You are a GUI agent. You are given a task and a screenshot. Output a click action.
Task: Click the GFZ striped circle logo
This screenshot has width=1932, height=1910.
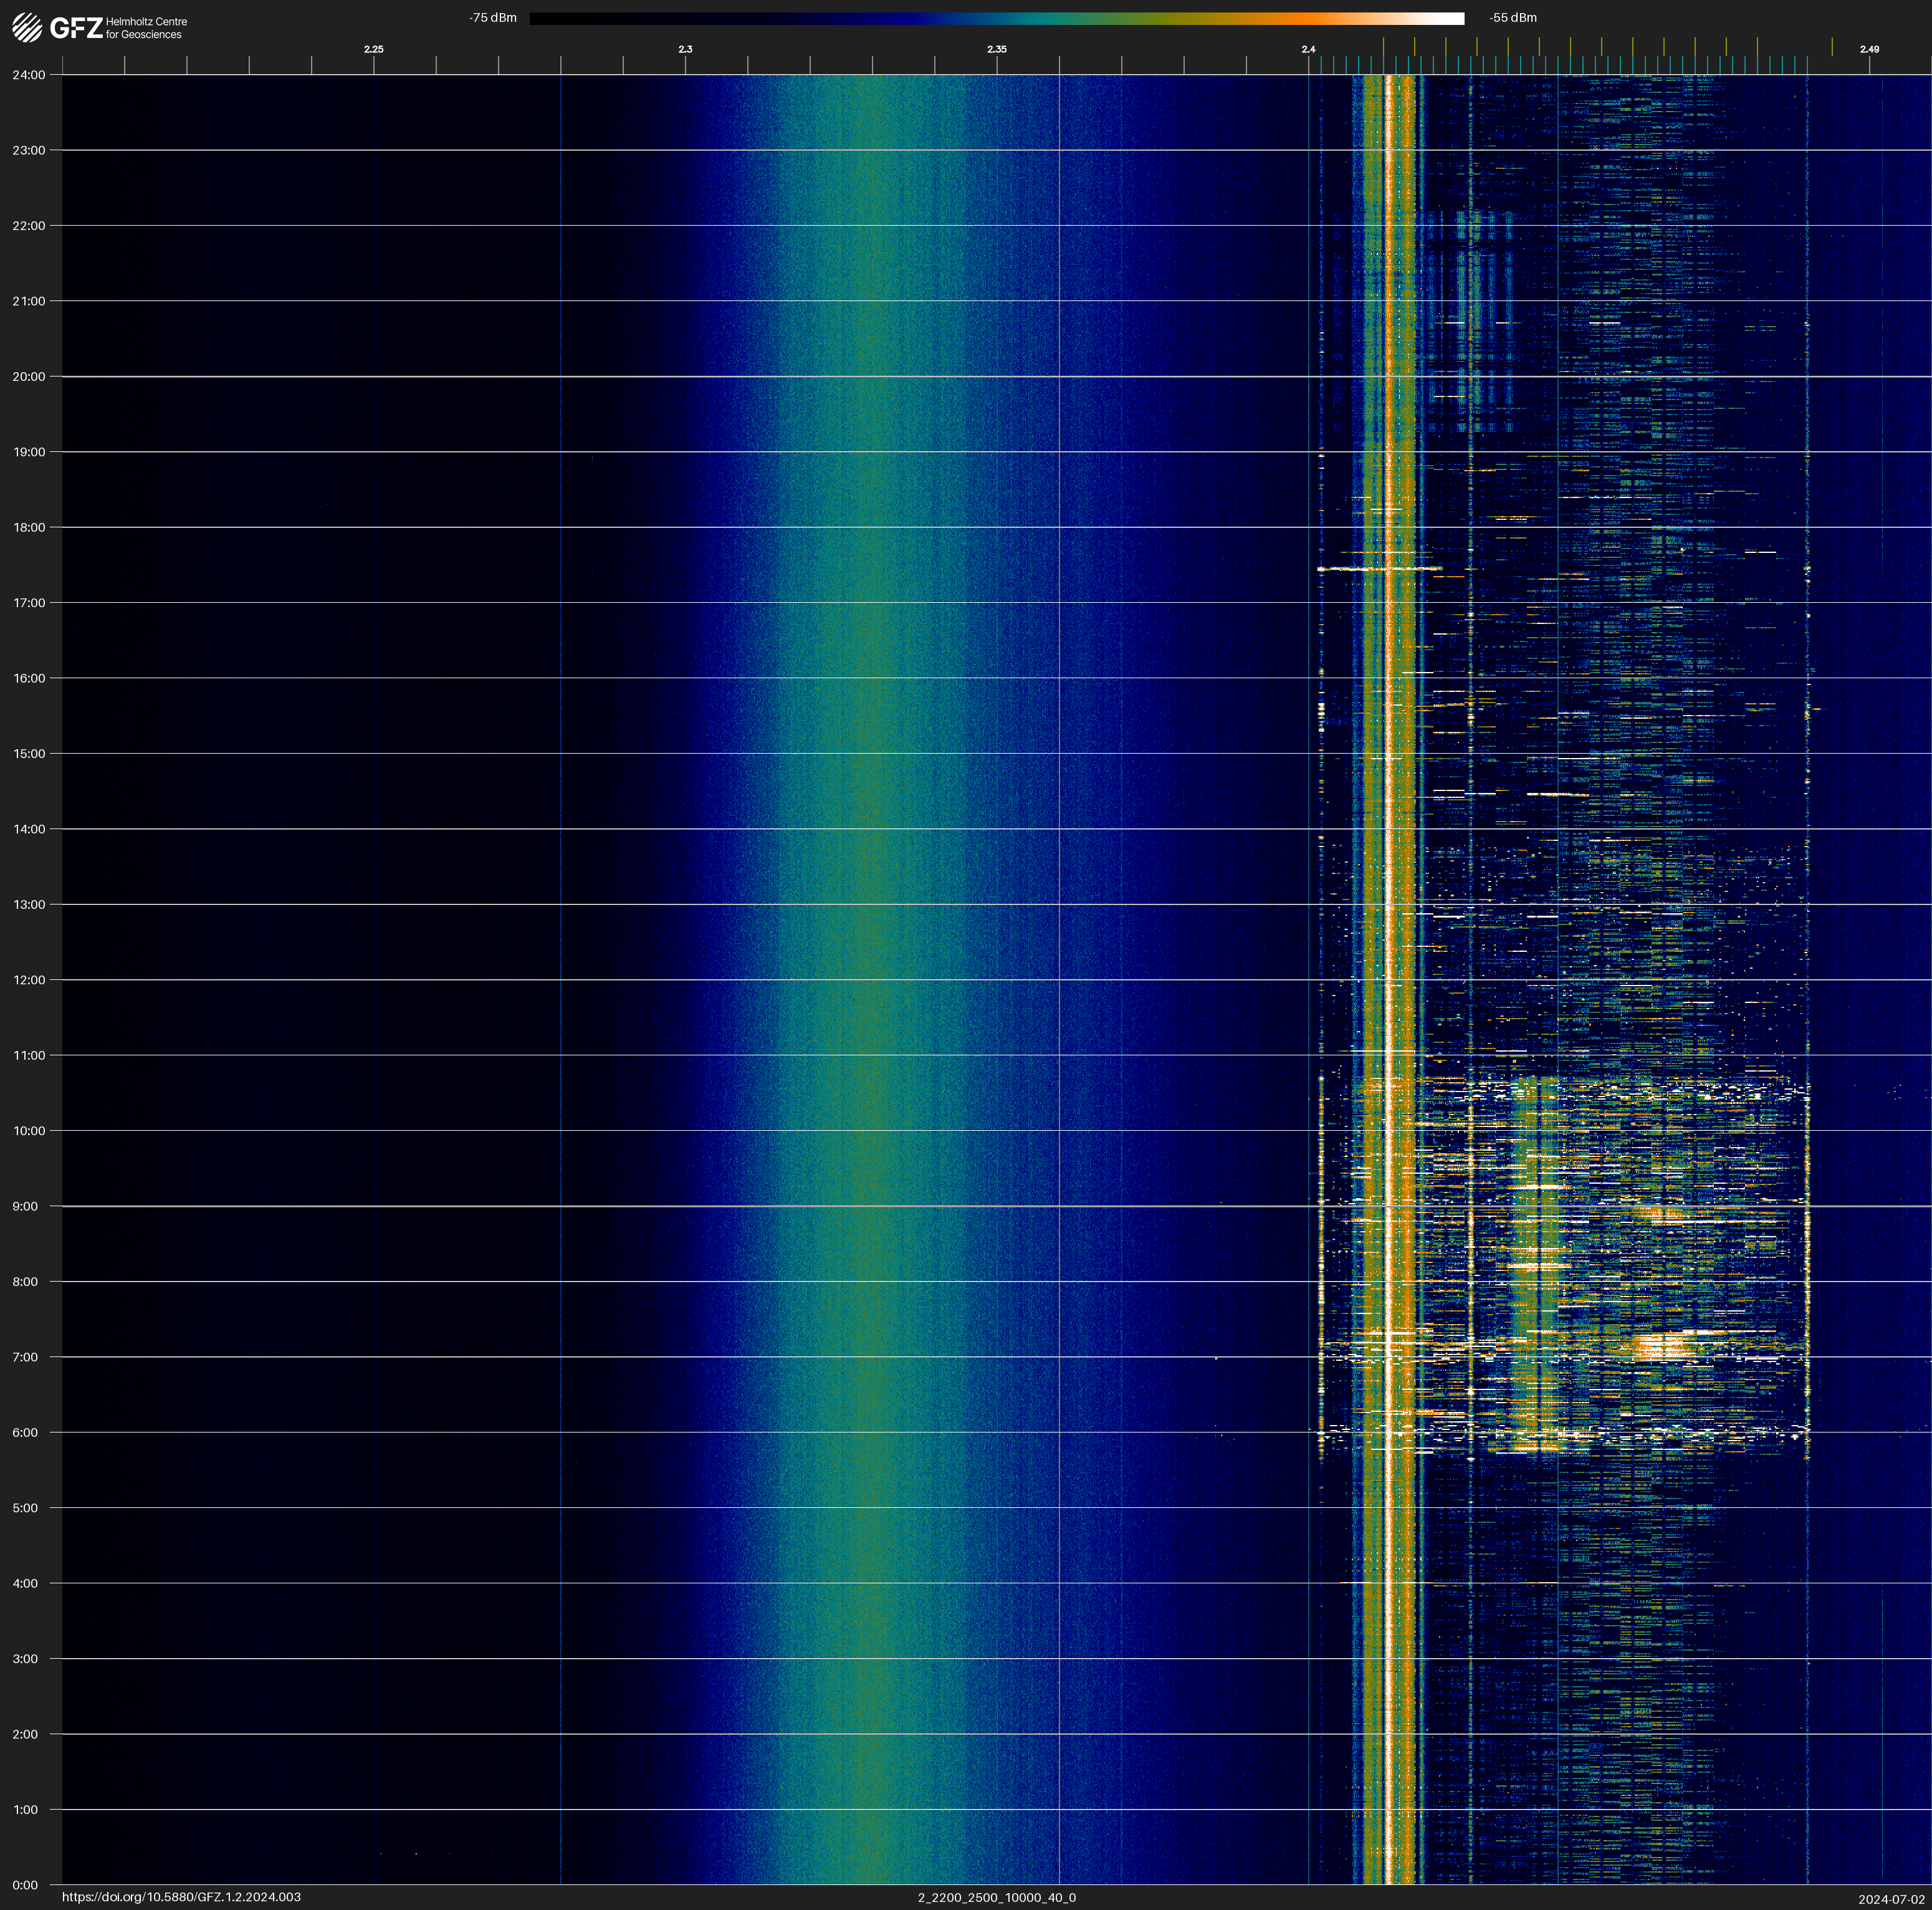pos(27,27)
